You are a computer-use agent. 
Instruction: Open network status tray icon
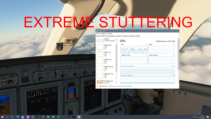coord(195,117)
